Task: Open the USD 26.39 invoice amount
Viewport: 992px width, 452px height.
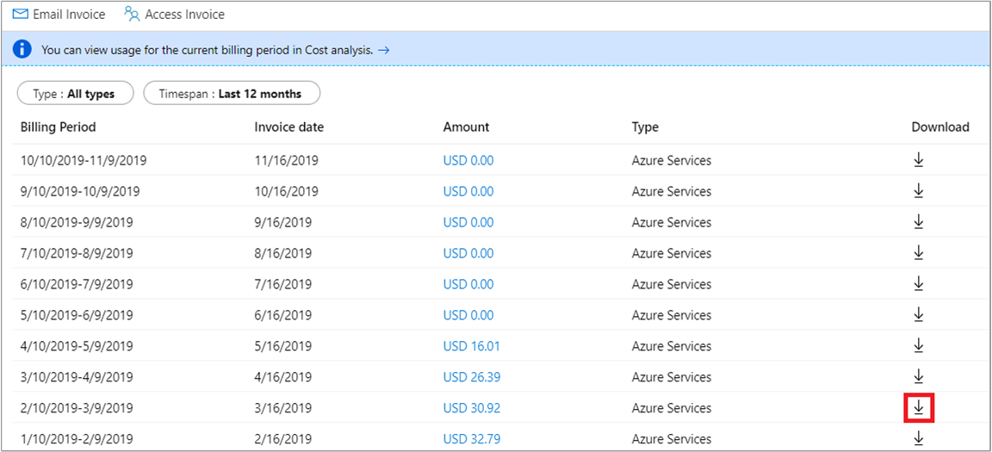Action: tap(471, 377)
